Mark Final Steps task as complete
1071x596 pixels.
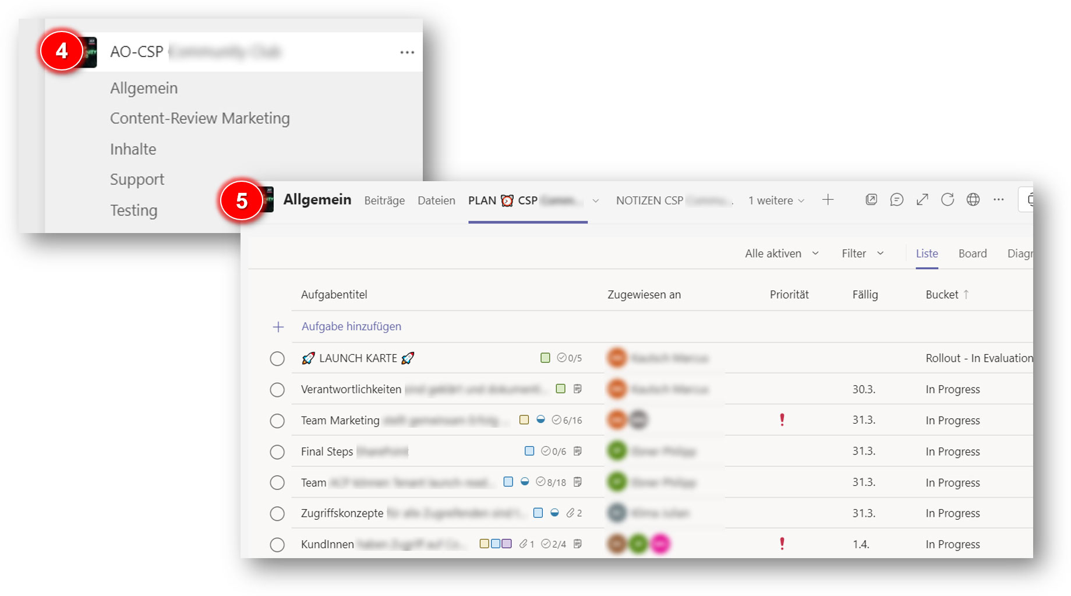tap(277, 452)
